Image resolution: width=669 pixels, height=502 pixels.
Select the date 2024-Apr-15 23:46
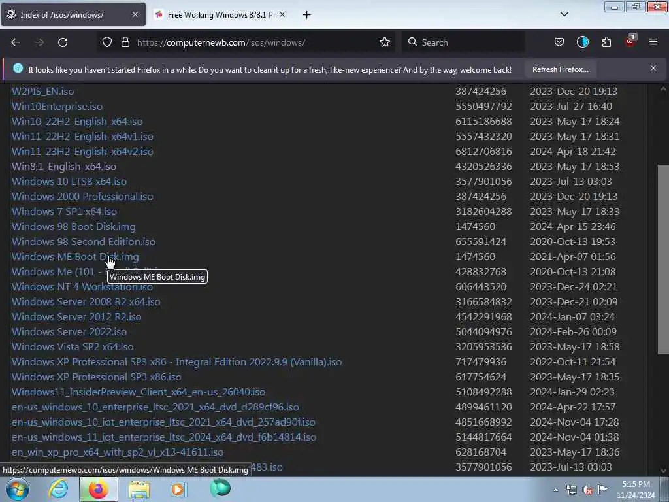pyautogui.click(x=572, y=227)
